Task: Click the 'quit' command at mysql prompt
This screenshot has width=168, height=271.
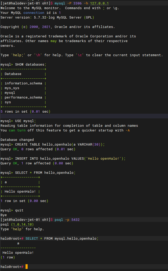Action: pyautogui.click(x=19, y=210)
